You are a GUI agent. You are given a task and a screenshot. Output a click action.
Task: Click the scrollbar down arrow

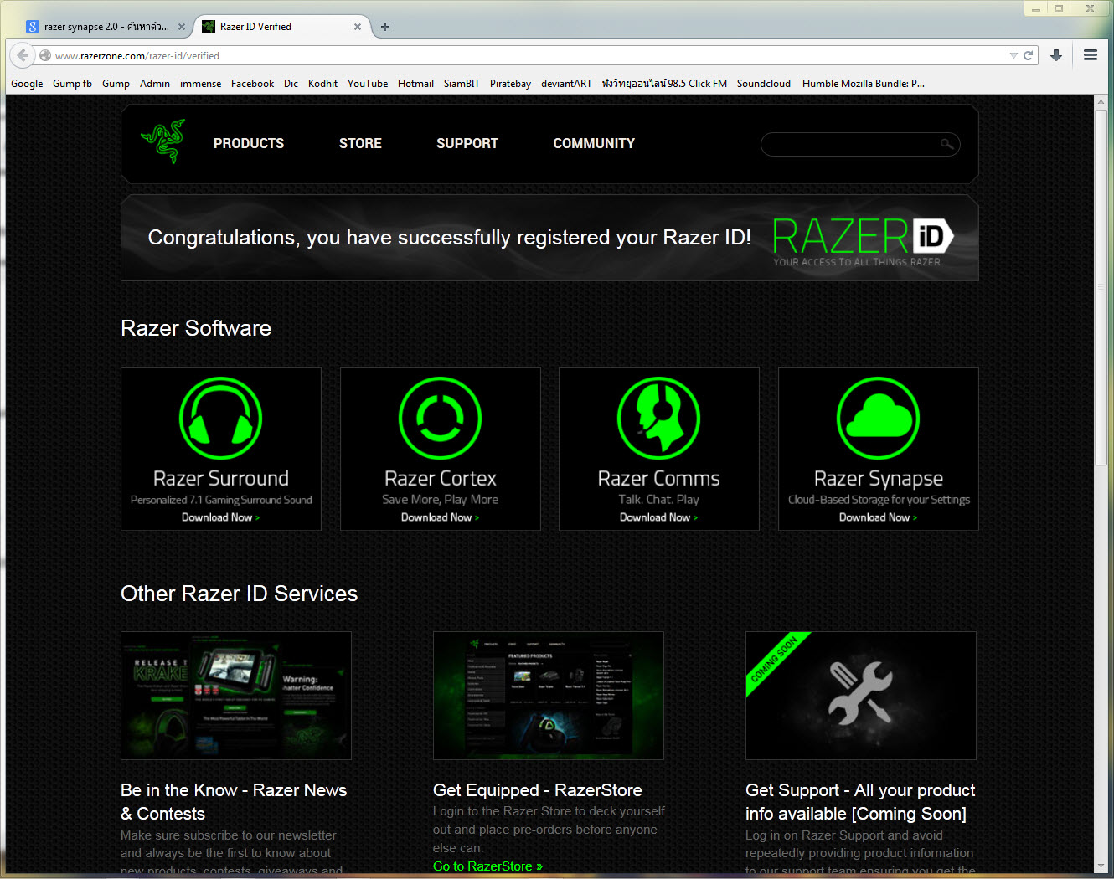(x=1101, y=866)
